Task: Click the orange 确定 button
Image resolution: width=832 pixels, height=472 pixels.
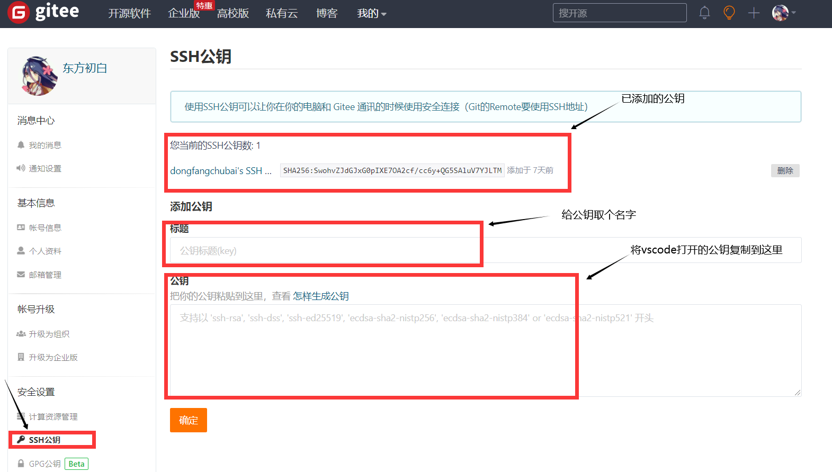Action: [189, 420]
